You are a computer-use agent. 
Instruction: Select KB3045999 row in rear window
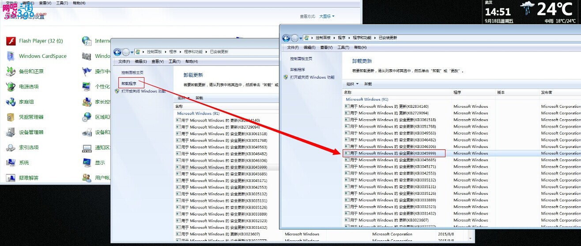click(227, 167)
